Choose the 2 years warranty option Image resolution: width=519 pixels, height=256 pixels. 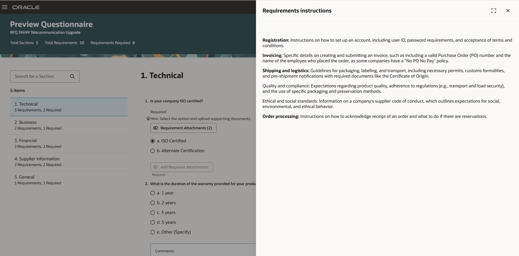pos(153,203)
